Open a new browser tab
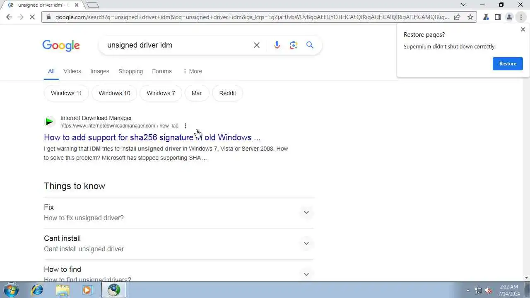The image size is (530, 298). pos(93,5)
